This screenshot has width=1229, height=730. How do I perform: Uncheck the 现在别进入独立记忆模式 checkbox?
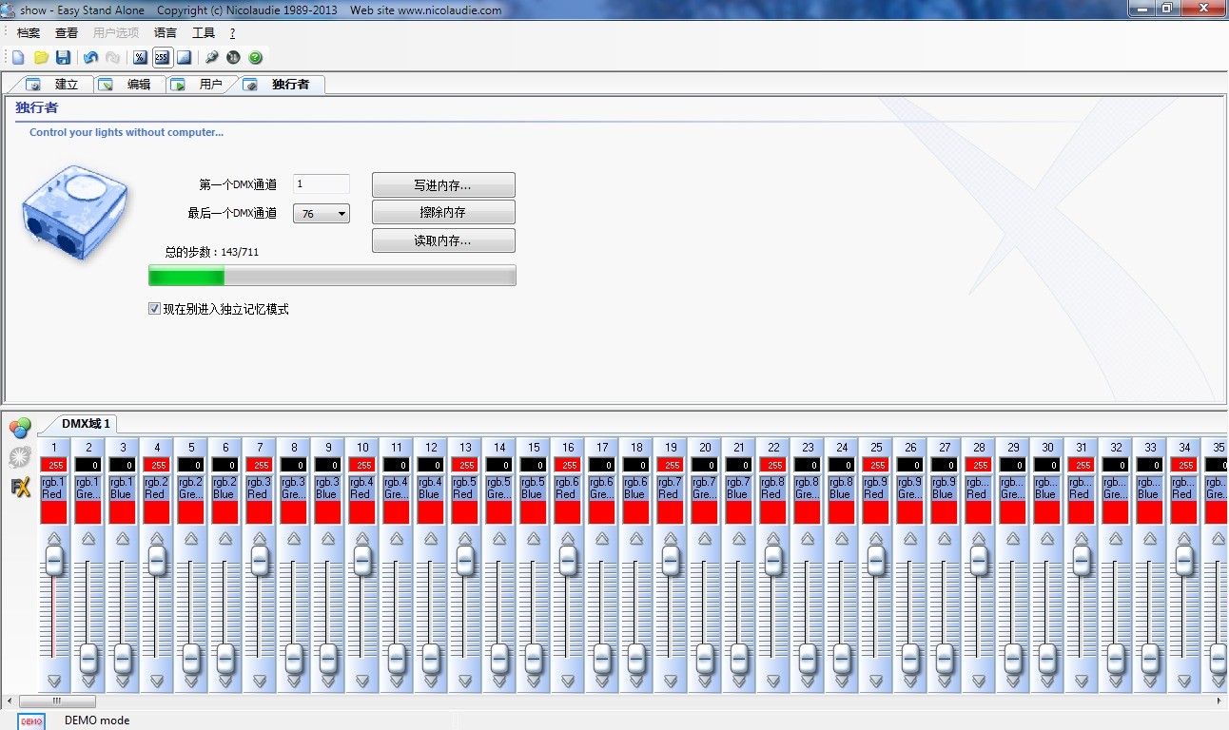click(x=155, y=309)
